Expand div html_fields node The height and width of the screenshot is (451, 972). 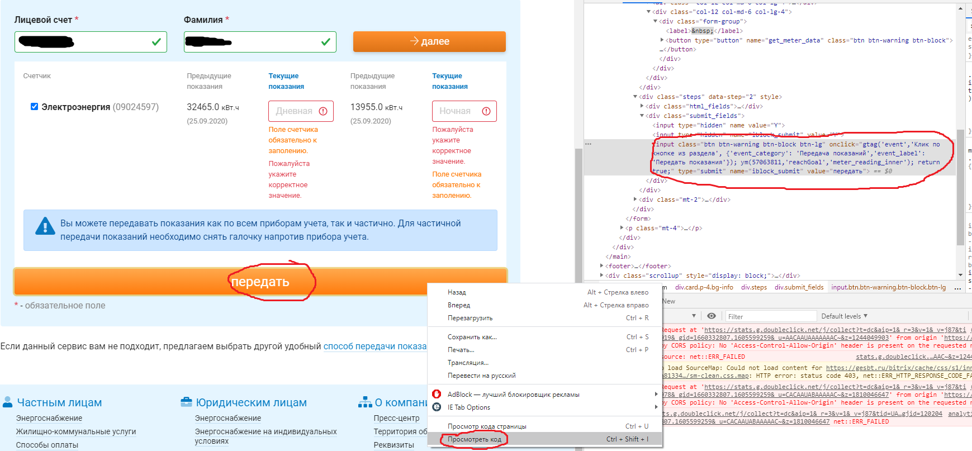(642, 106)
